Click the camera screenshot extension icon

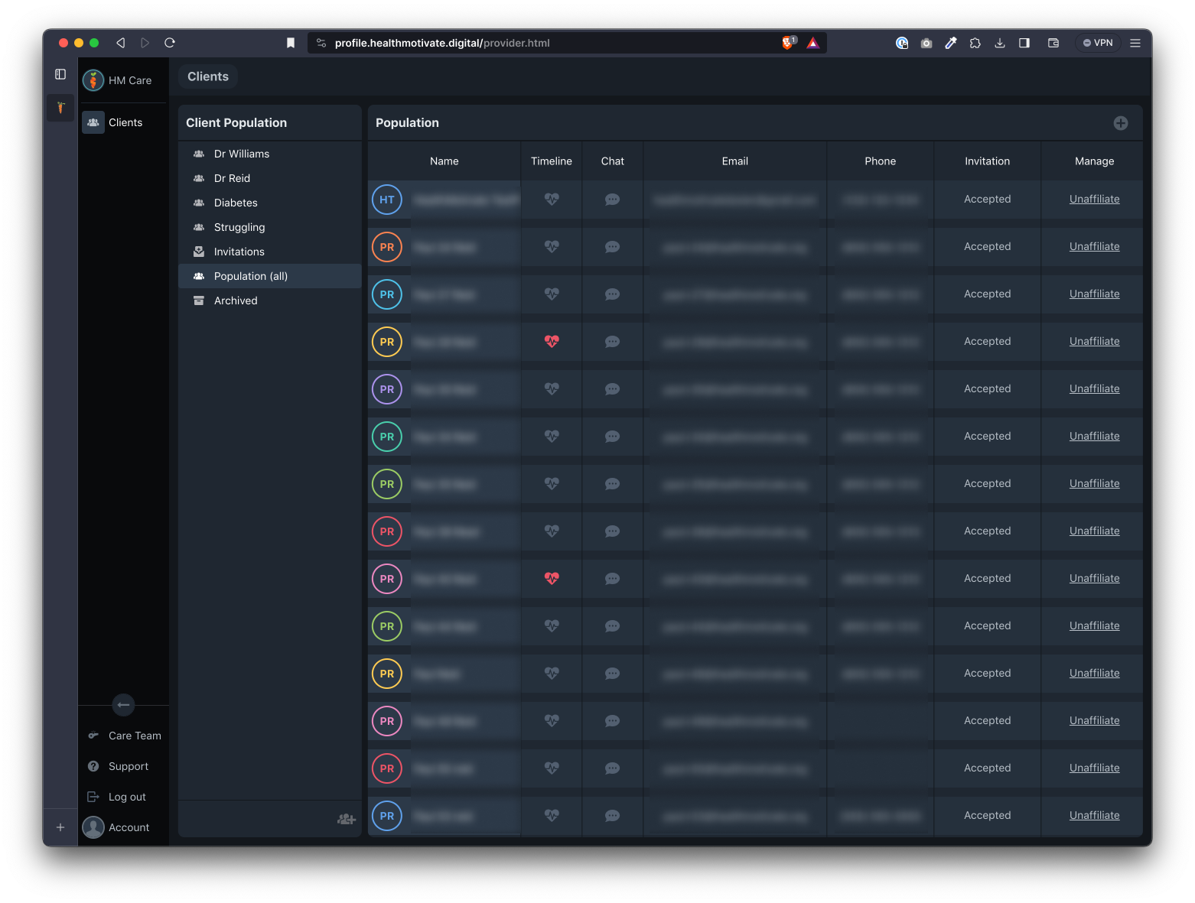click(x=926, y=43)
